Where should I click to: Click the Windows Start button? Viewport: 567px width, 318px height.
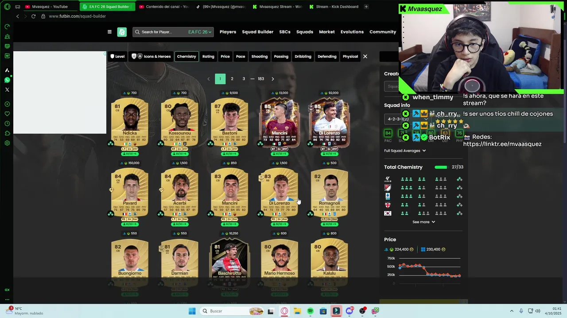click(x=192, y=311)
